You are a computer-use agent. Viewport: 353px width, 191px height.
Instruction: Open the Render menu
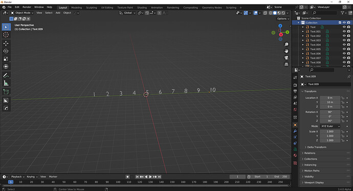[27, 7]
